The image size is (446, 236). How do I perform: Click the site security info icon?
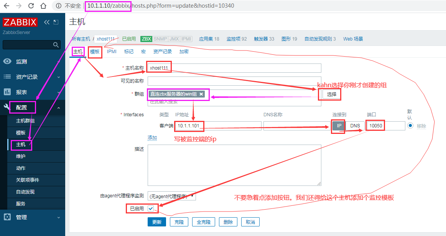(x=59, y=6)
